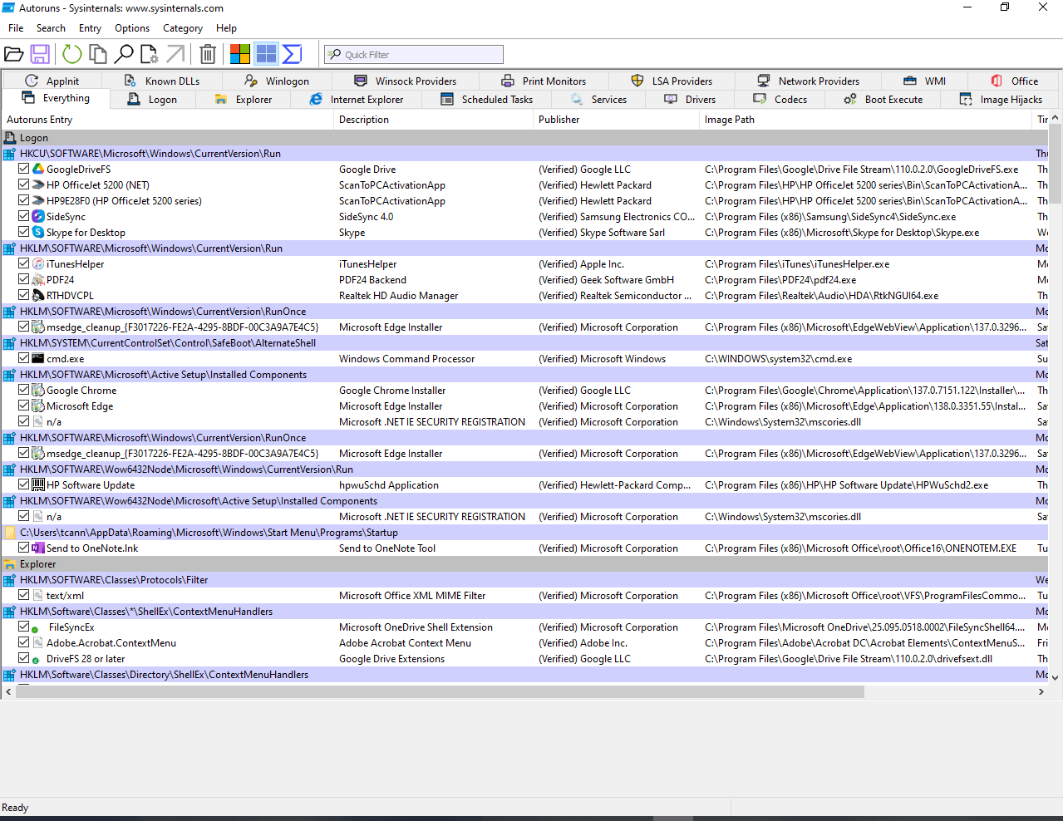The height and width of the screenshot is (821, 1063).
Task: Click the Skype for Desktop entry icon
Action: coord(38,232)
